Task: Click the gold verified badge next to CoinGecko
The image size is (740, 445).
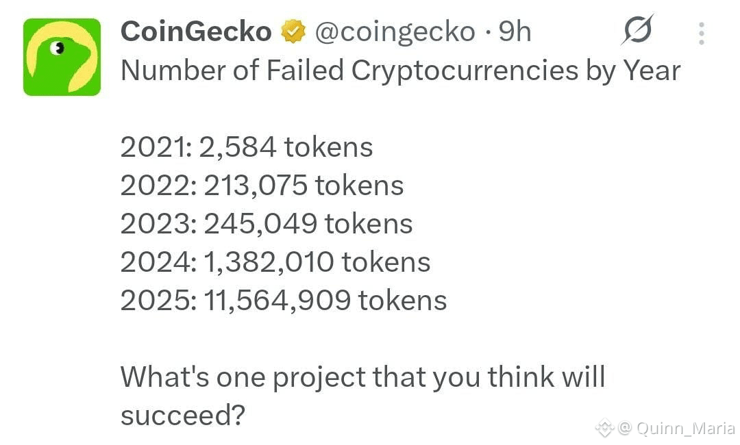Action: click(x=293, y=31)
